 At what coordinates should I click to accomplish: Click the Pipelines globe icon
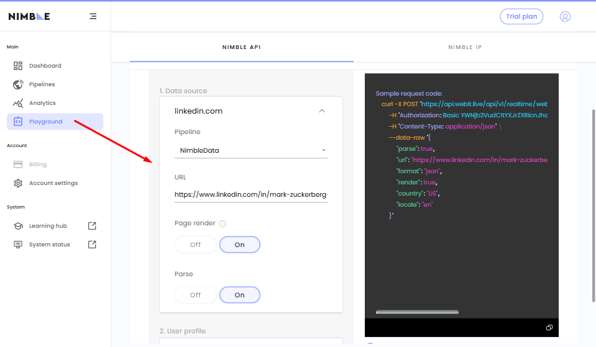point(18,84)
